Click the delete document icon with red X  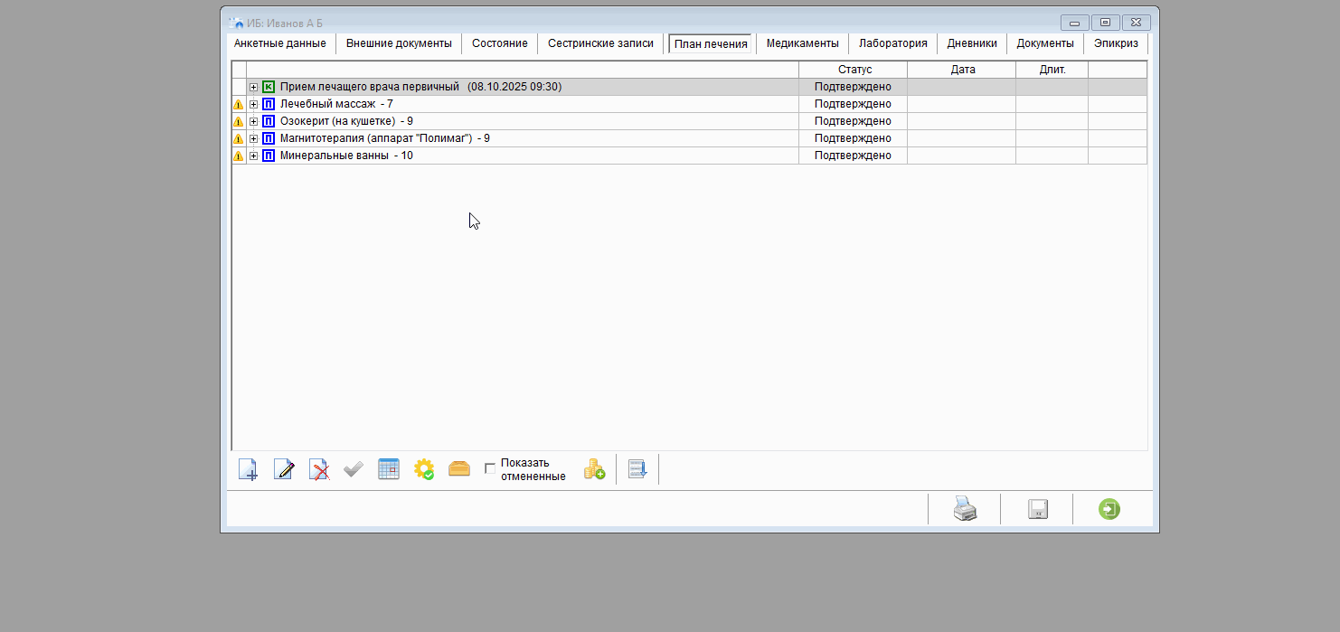[318, 469]
